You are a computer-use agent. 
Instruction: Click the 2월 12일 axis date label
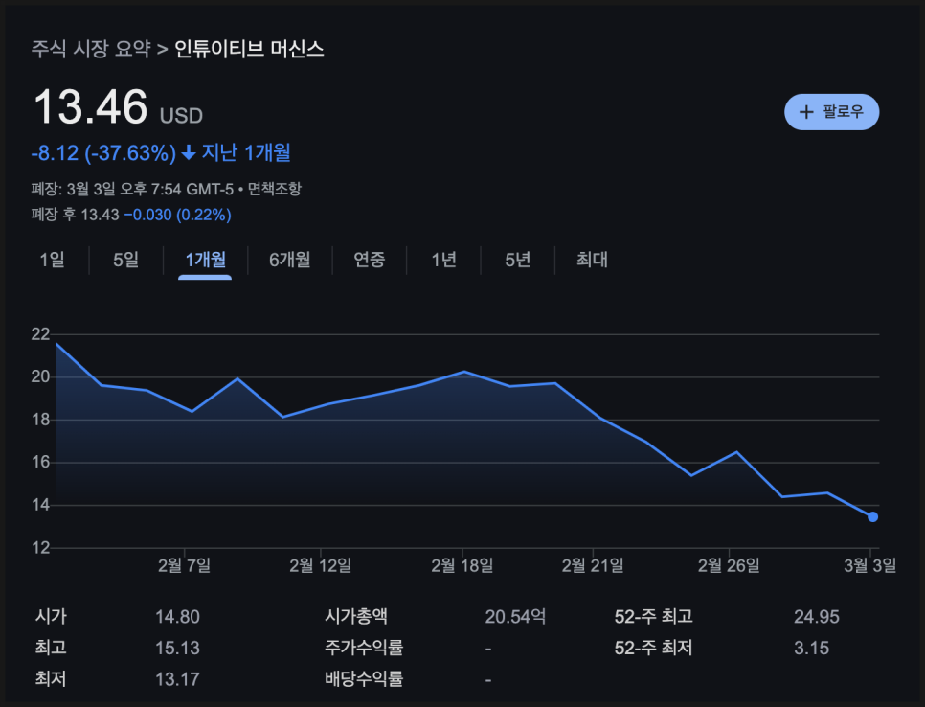pos(321,566)
